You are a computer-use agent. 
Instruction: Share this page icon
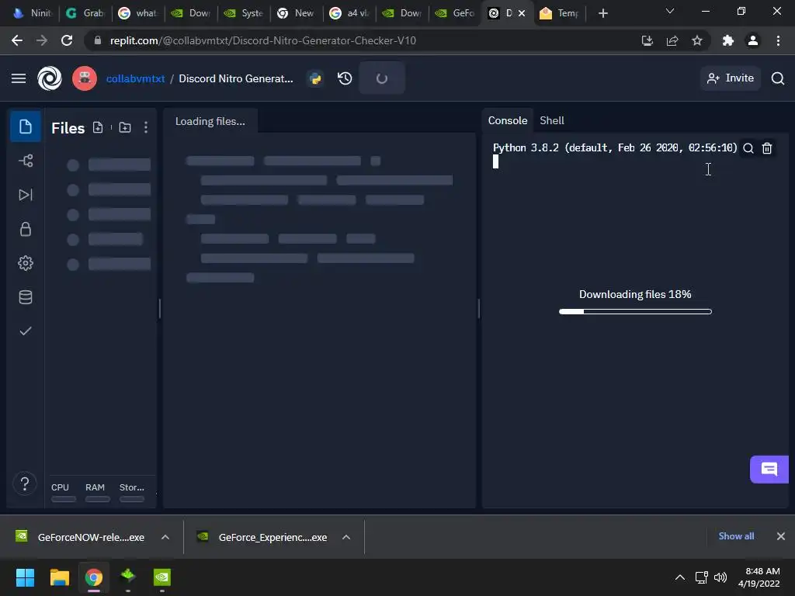(672, 40)
